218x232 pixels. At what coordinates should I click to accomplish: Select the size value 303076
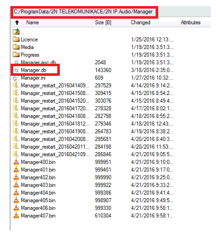(x=103, y=101)
